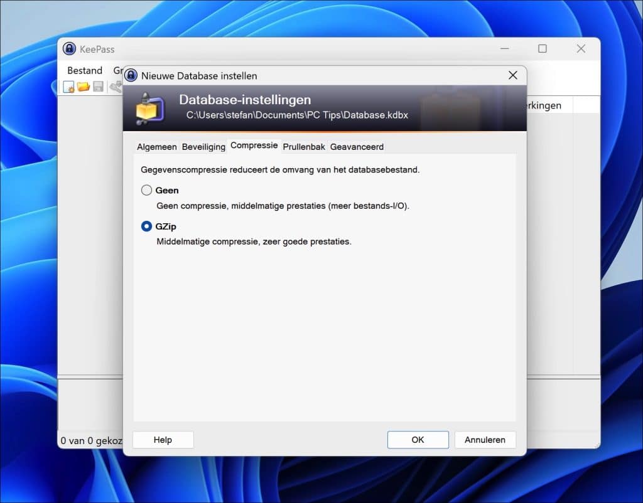Cancel the dialog via Annuleren
This screenshot has width=643, height=503.
[485, 439]
